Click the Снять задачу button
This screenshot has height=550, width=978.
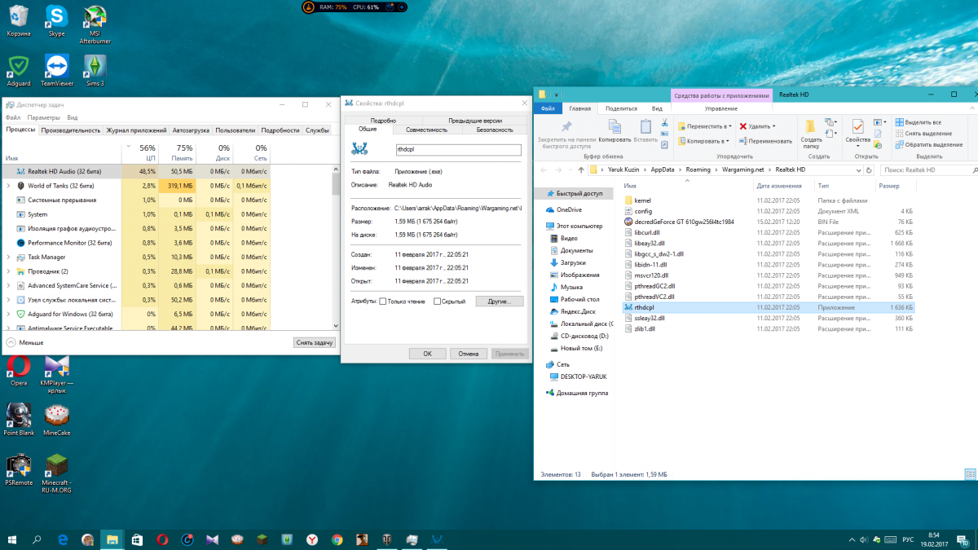[x=314, y=343]
